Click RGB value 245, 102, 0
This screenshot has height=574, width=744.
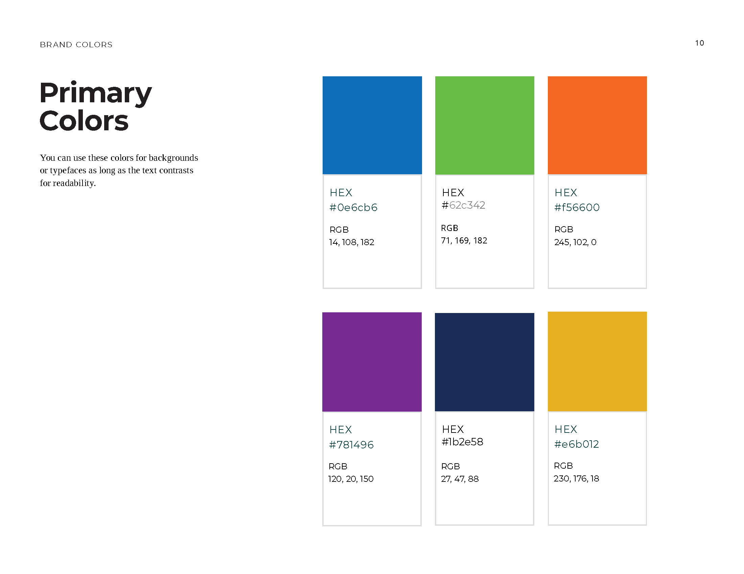tap(575, 242)
